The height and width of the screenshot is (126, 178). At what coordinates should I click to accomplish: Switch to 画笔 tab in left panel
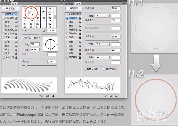(x=14, y=4)
